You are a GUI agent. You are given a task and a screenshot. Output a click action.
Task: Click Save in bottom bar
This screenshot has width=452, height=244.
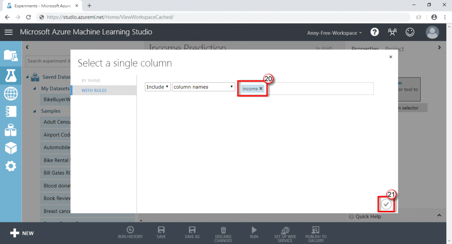161,233
